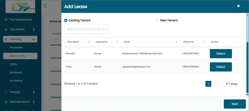Open On Notice under Leasing
Screen dimensions: 249x111
(x=16, y=81)
